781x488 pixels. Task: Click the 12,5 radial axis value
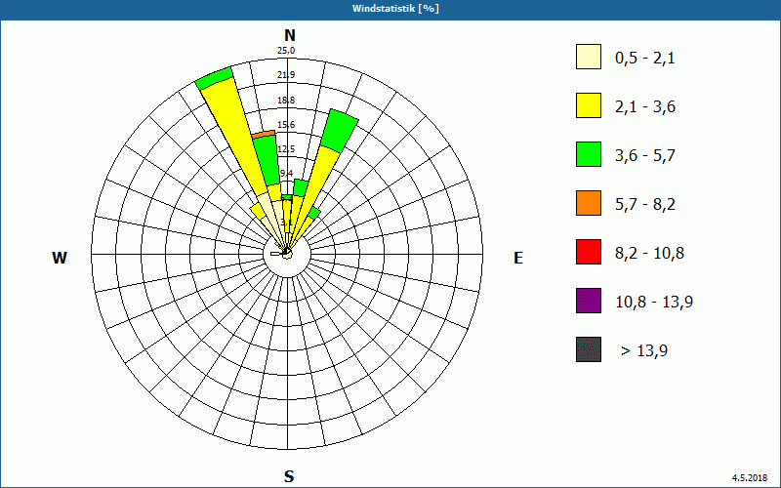click(x=286, y=149)
